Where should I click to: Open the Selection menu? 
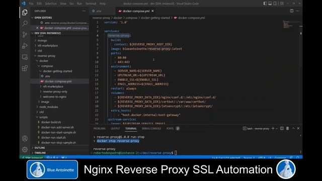pos(51,4)
